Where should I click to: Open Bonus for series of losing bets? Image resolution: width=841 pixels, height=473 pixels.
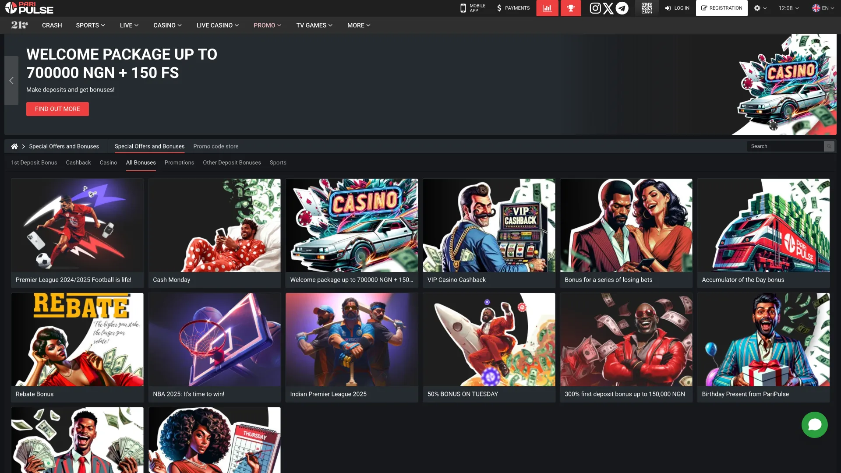click(626, 233)
